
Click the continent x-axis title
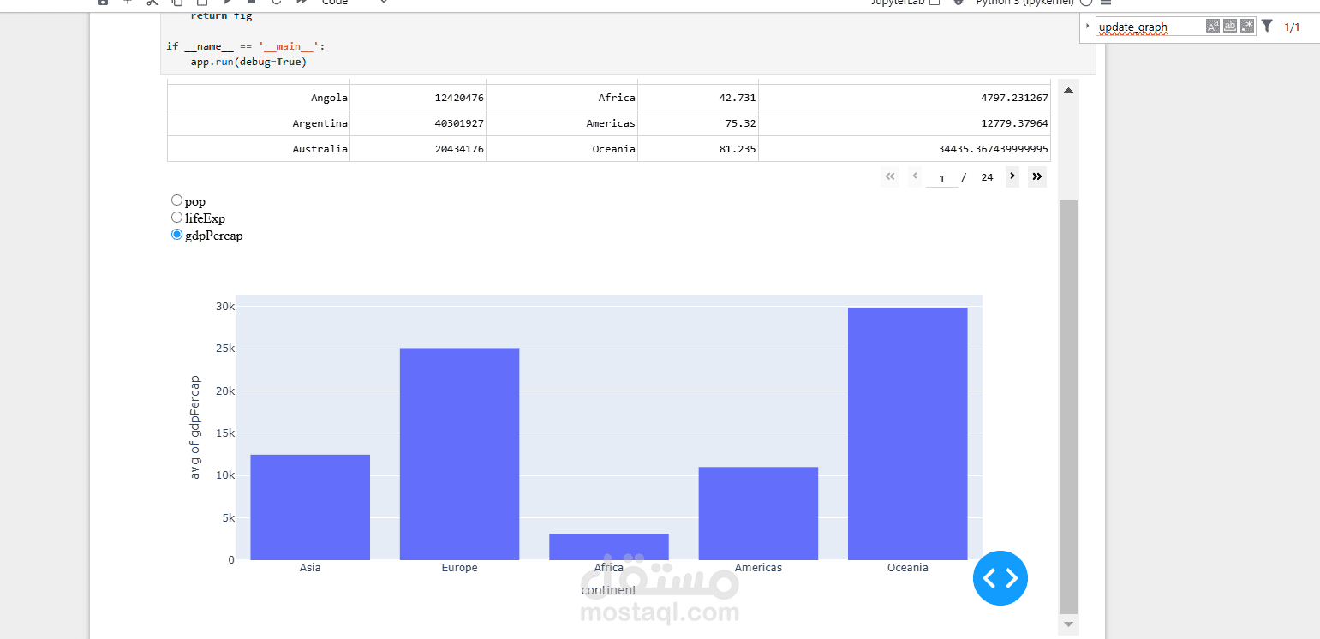tap(609, 590)
